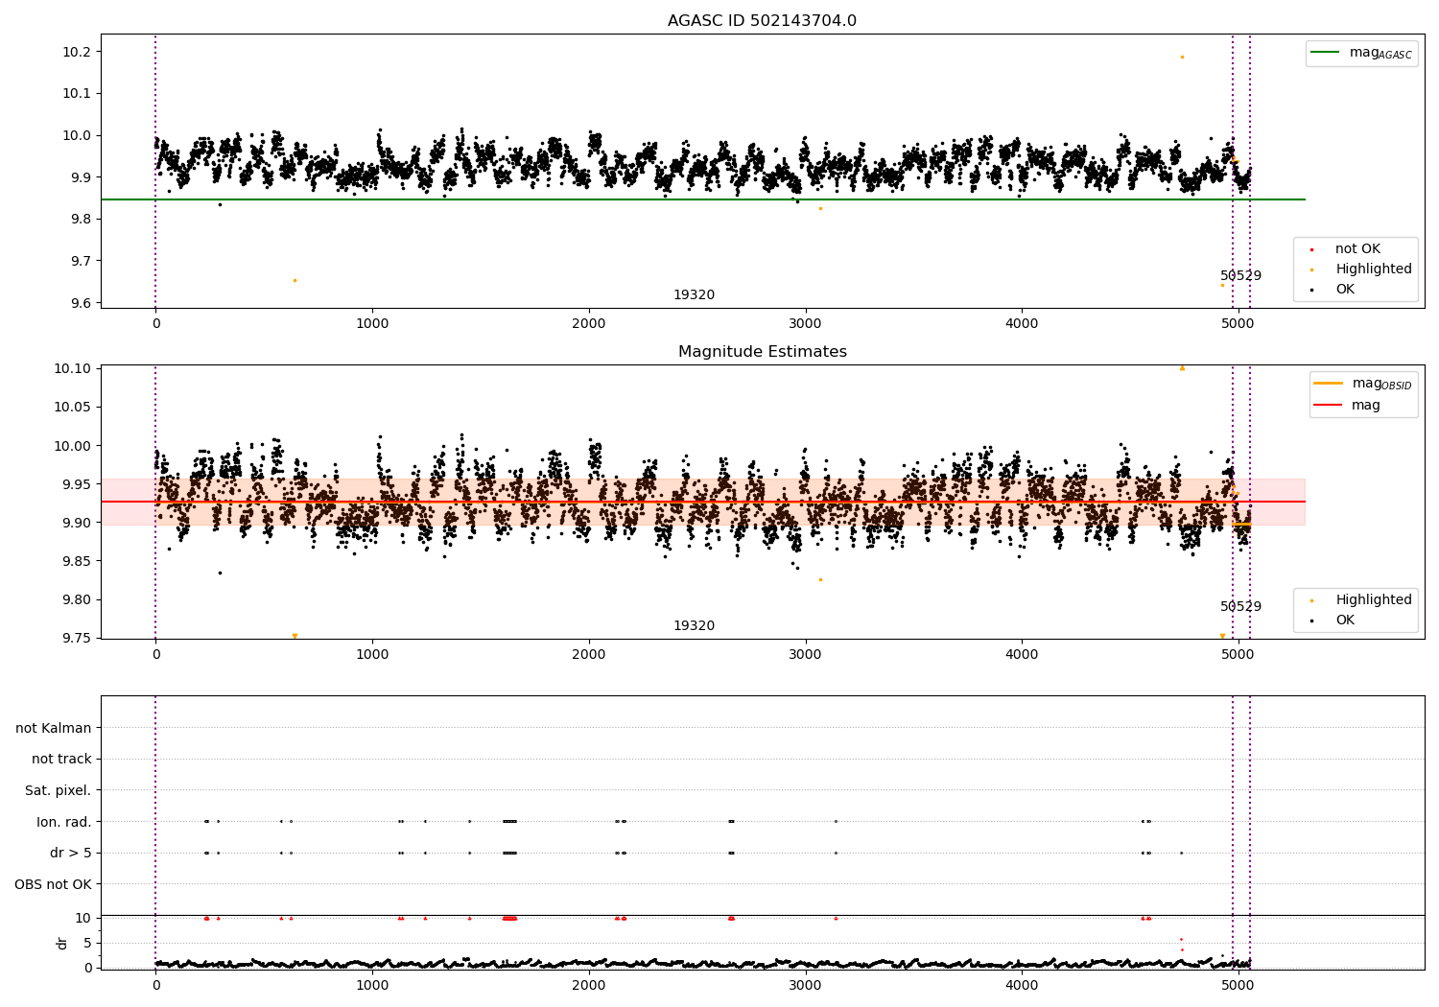Click the 10.2 y-axis tick label

[x=78, y=52]
